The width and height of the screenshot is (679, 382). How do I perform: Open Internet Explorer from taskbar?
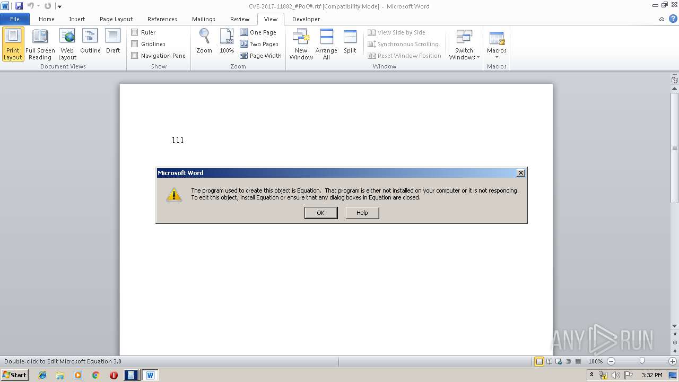(x=42, y=375)
